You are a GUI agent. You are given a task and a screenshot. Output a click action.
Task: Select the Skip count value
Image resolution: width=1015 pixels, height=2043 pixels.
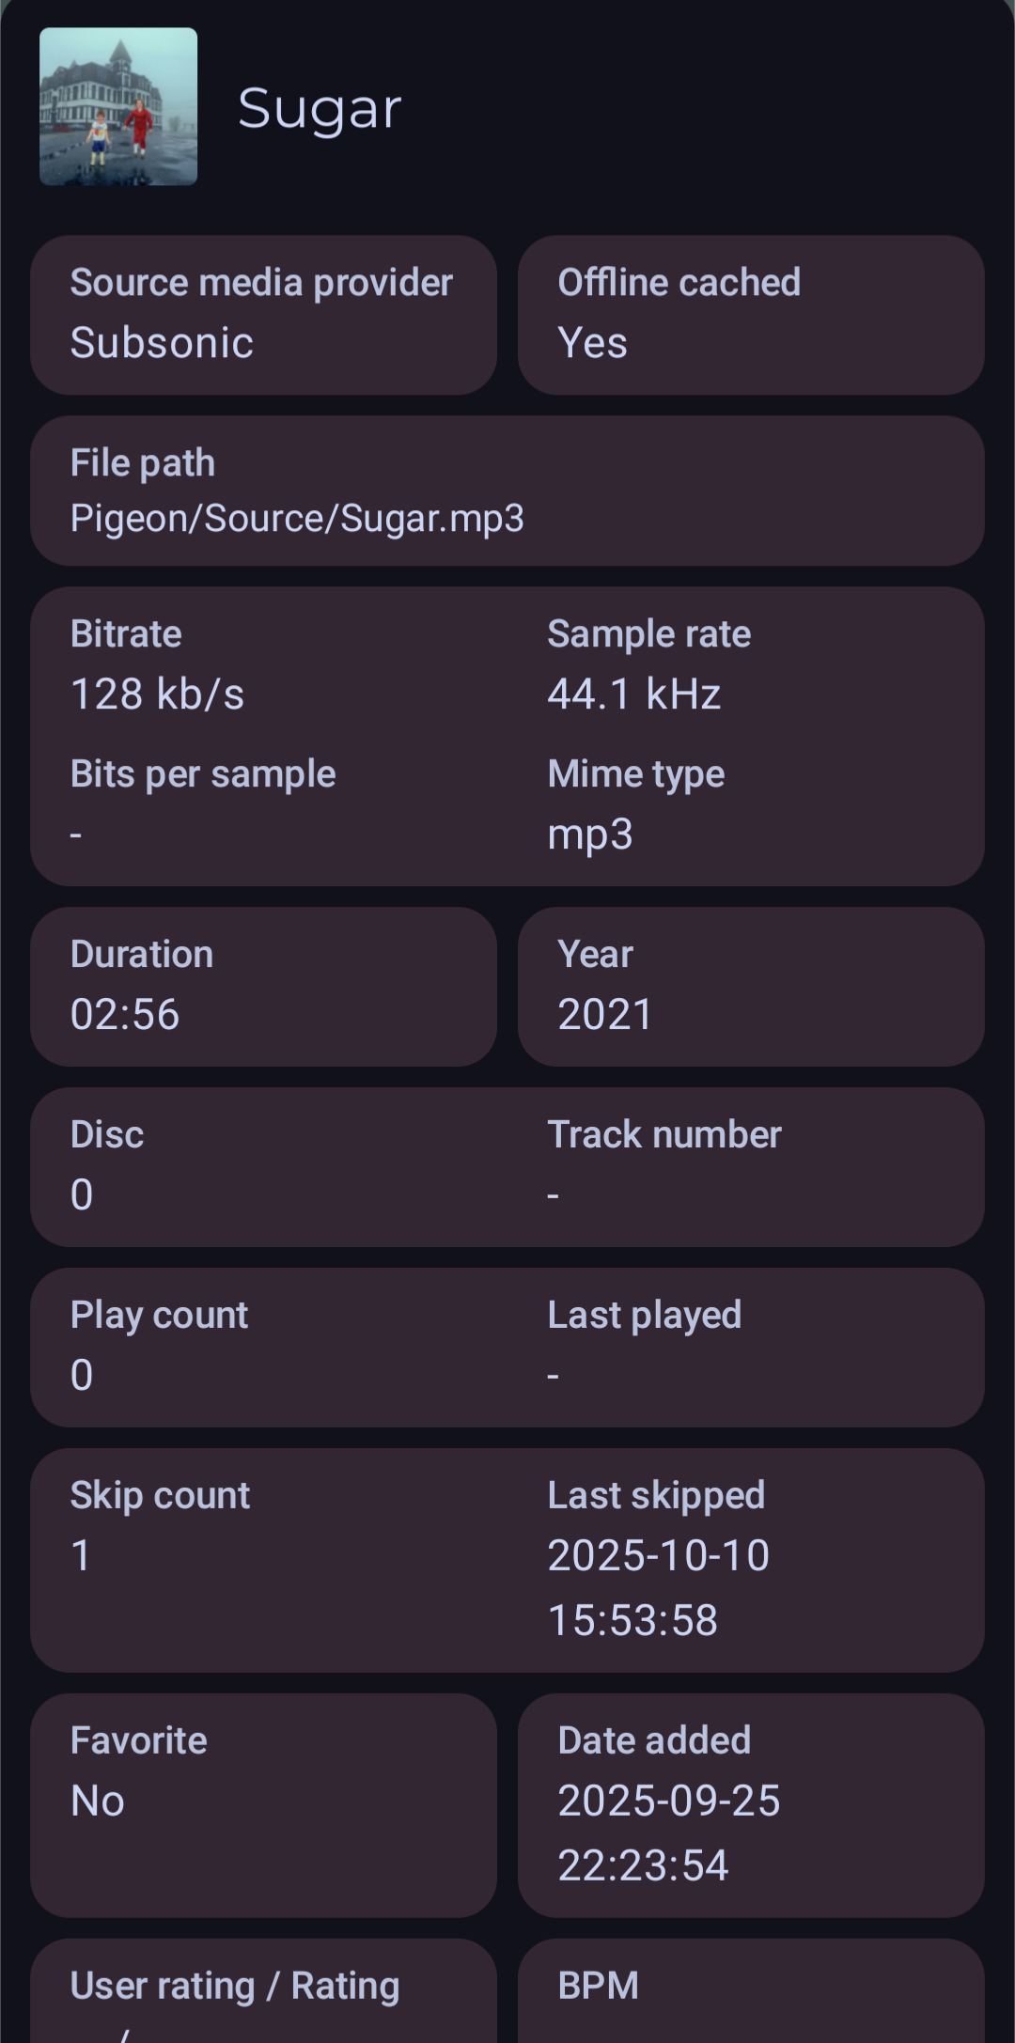click(x=83, y=1555)
